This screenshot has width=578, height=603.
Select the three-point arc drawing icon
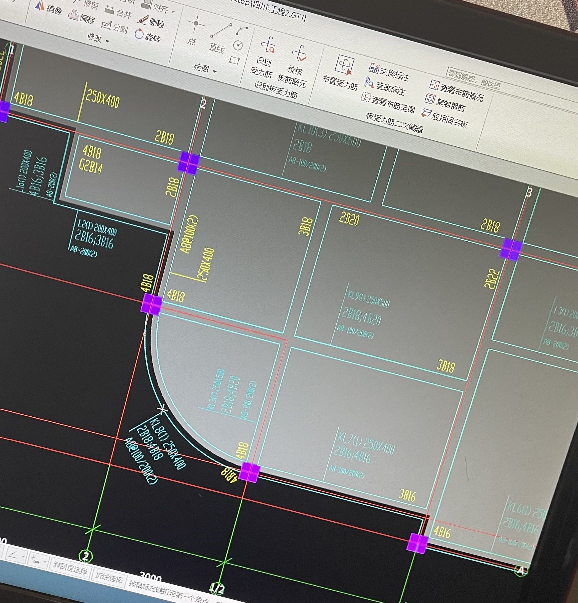click(x=242, y=31)
